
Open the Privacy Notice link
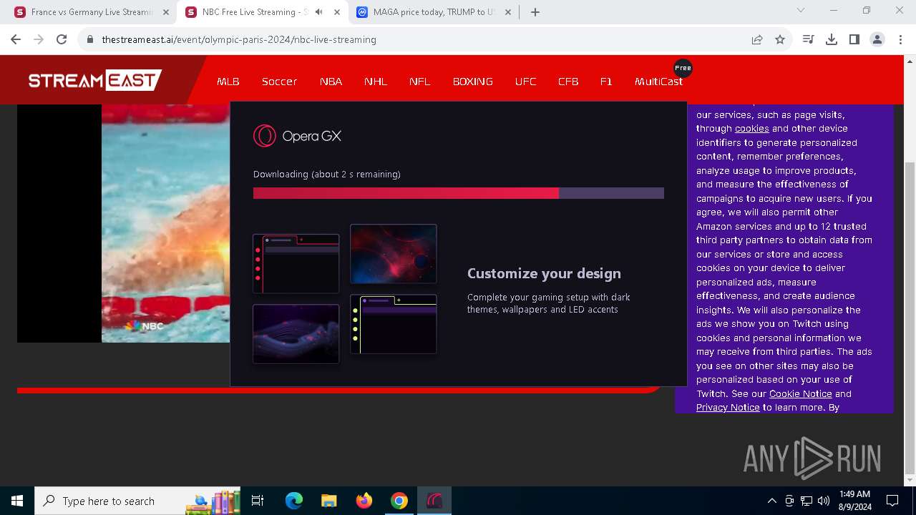(x=728, y=408)
